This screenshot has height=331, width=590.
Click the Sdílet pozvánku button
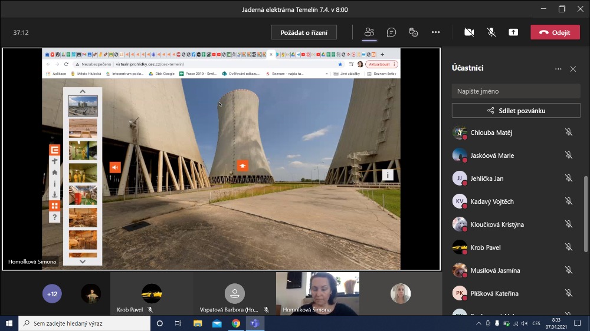coord(516,110)
